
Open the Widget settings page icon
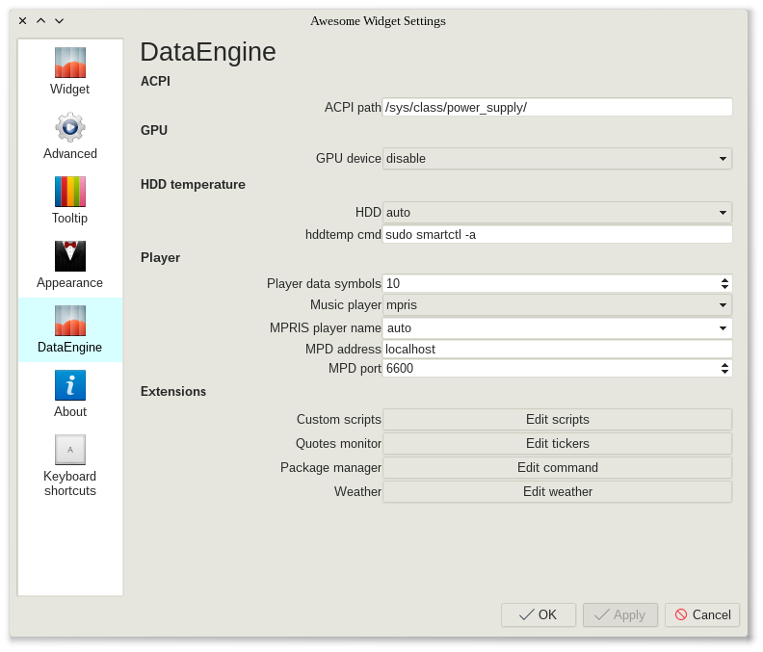[x=70, y=63]
